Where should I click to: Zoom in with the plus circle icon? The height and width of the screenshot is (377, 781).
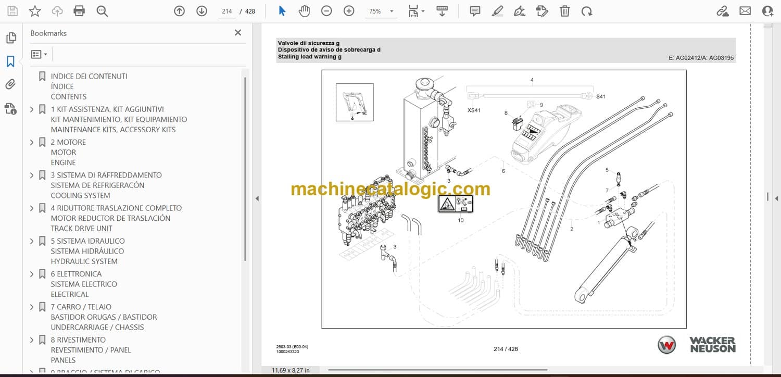pos(349,11)
